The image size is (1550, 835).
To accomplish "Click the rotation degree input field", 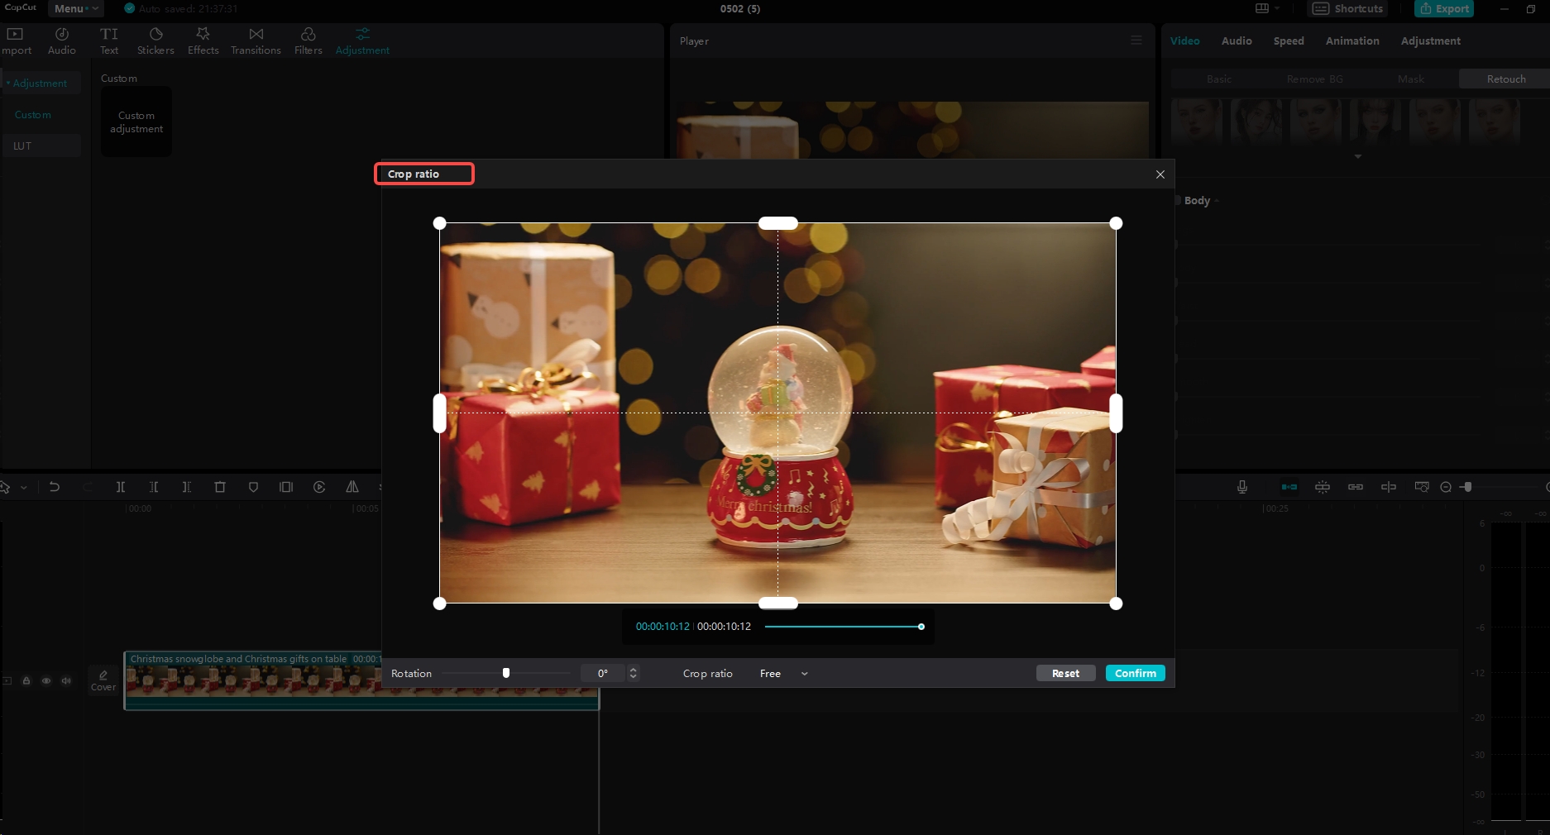I will click(x=604, y=674).
